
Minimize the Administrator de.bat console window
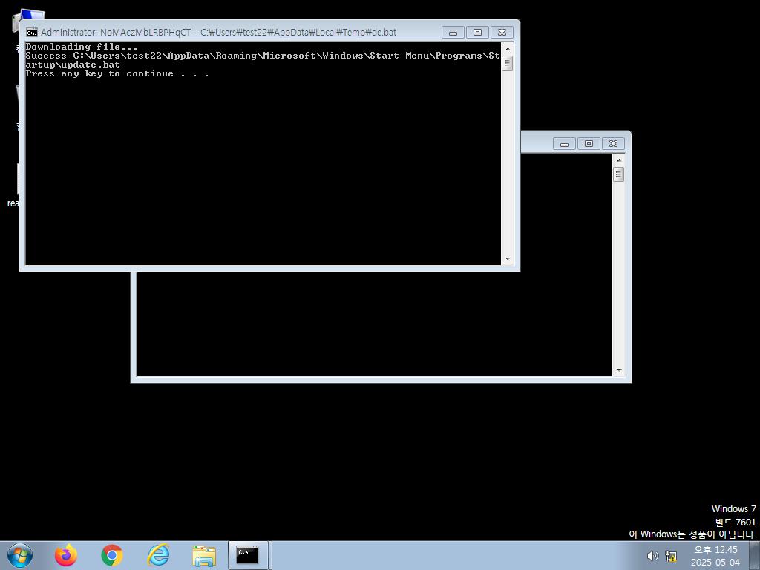point(453,33)
